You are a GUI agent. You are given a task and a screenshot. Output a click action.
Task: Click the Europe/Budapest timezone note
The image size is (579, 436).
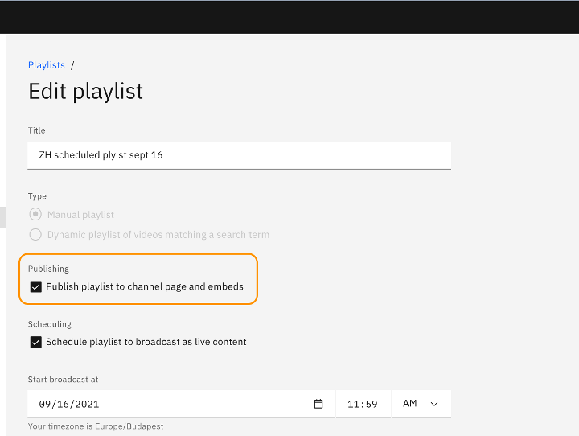pyautogui.click(x=96, y=426)
